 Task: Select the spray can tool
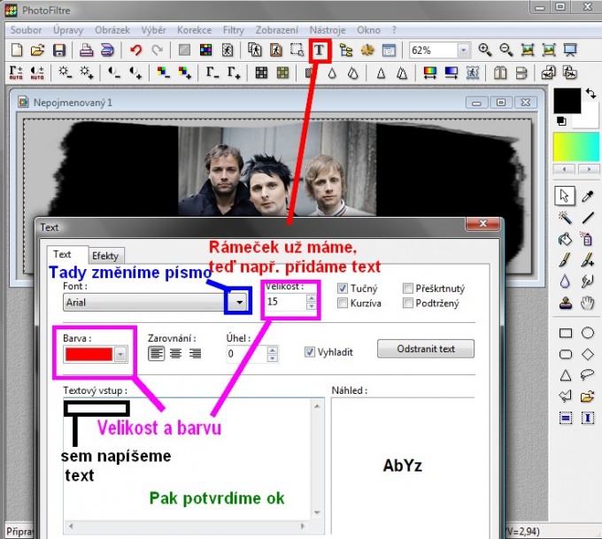tap(588, 240)
